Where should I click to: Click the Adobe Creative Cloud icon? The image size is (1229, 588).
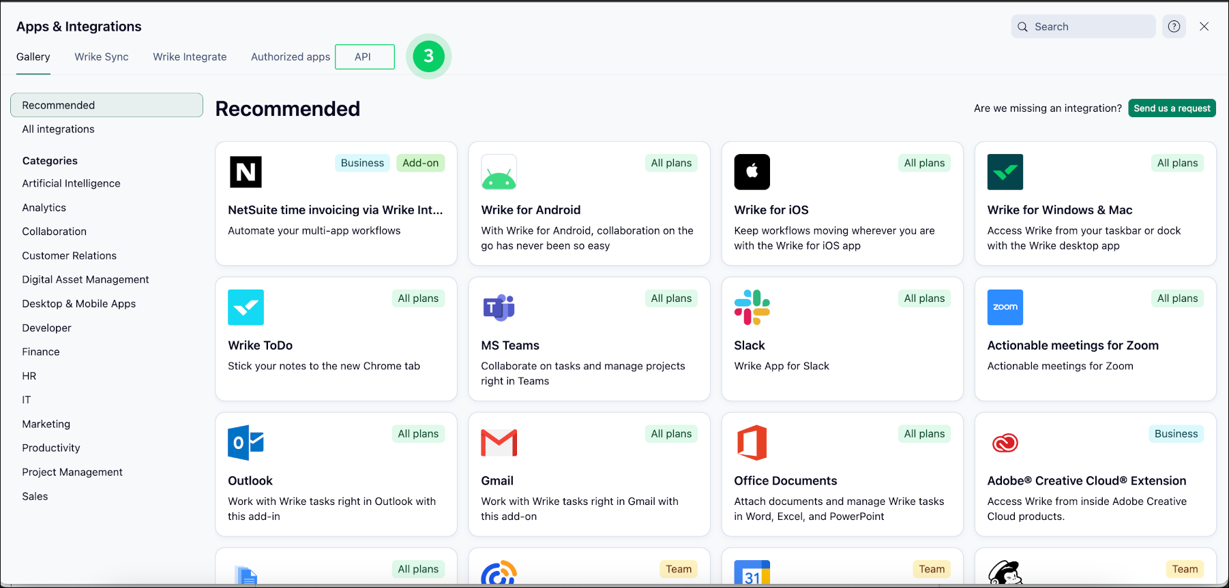point(1005,443)
